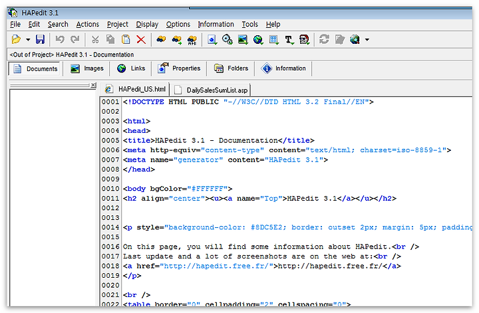Viewport: 479px width, 313px height.
Task: Click the pirate skull toolbar icon
Action: (x=304, y=40)
